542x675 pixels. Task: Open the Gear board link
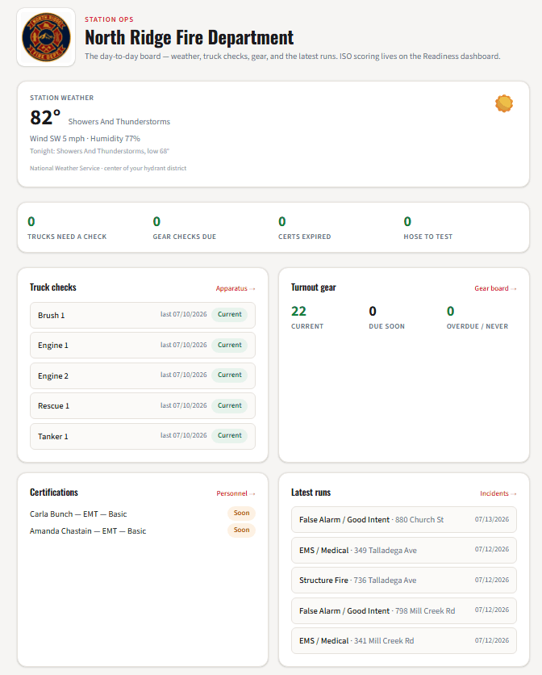click(x=495, y=288)
